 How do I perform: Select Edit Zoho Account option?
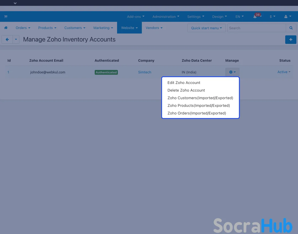pyautogui.click(x=184, y=83)
